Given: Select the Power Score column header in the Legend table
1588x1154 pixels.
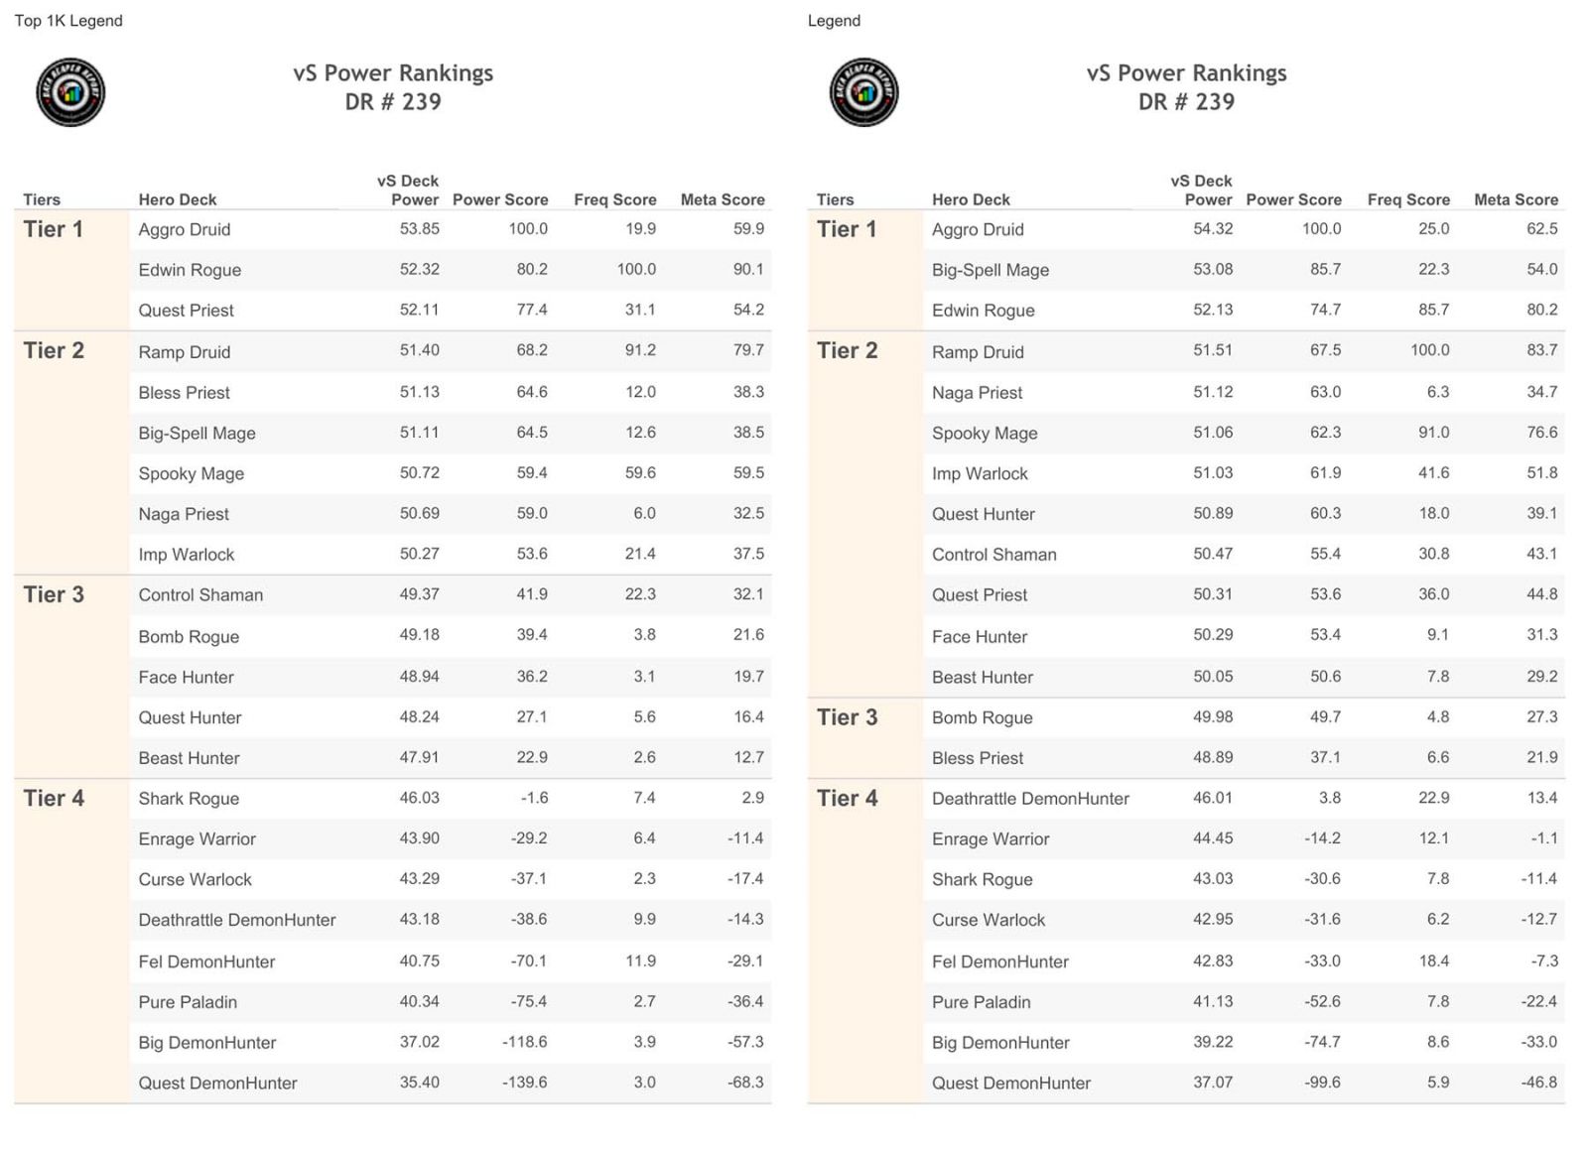Looking at the screenshot, I should point(1293,199).
